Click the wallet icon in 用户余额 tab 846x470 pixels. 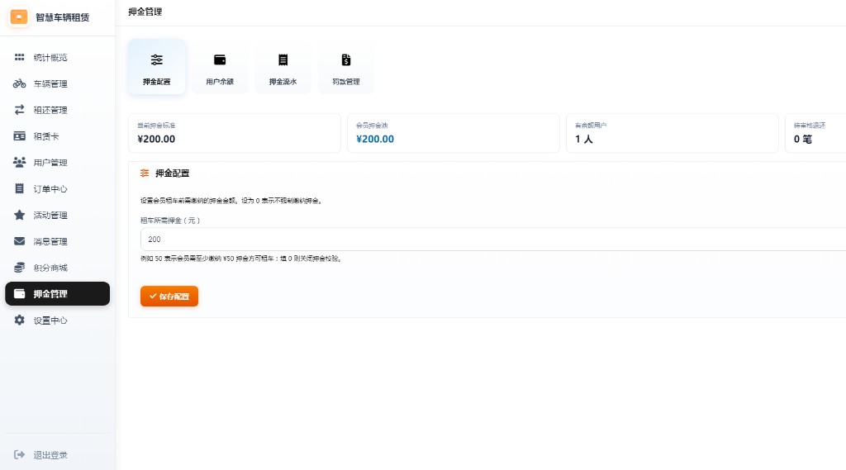(220, 59)
